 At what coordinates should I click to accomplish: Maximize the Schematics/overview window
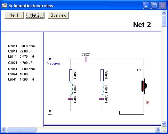(154, 6)
